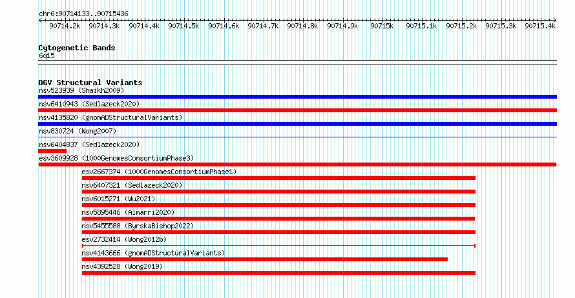Click the blue bar under nsv4135820

[297, 124]
